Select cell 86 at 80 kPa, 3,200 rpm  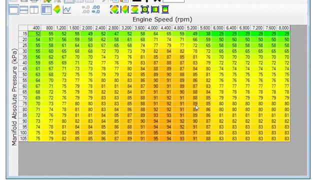(x=126, y=109)
